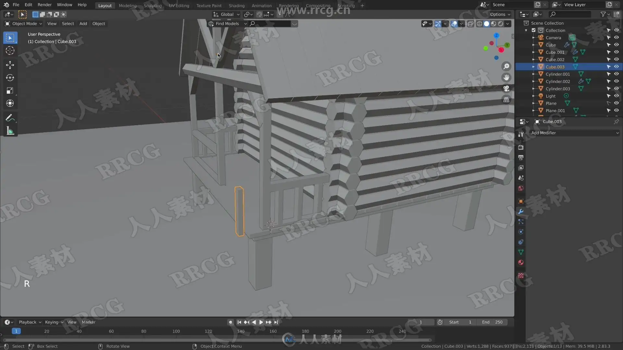Toggle camera view in viewport
623x350 pixels.
click(506, 88)
